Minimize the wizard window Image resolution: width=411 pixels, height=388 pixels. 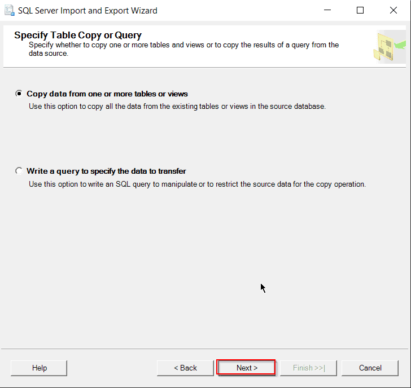coord(327,10)
